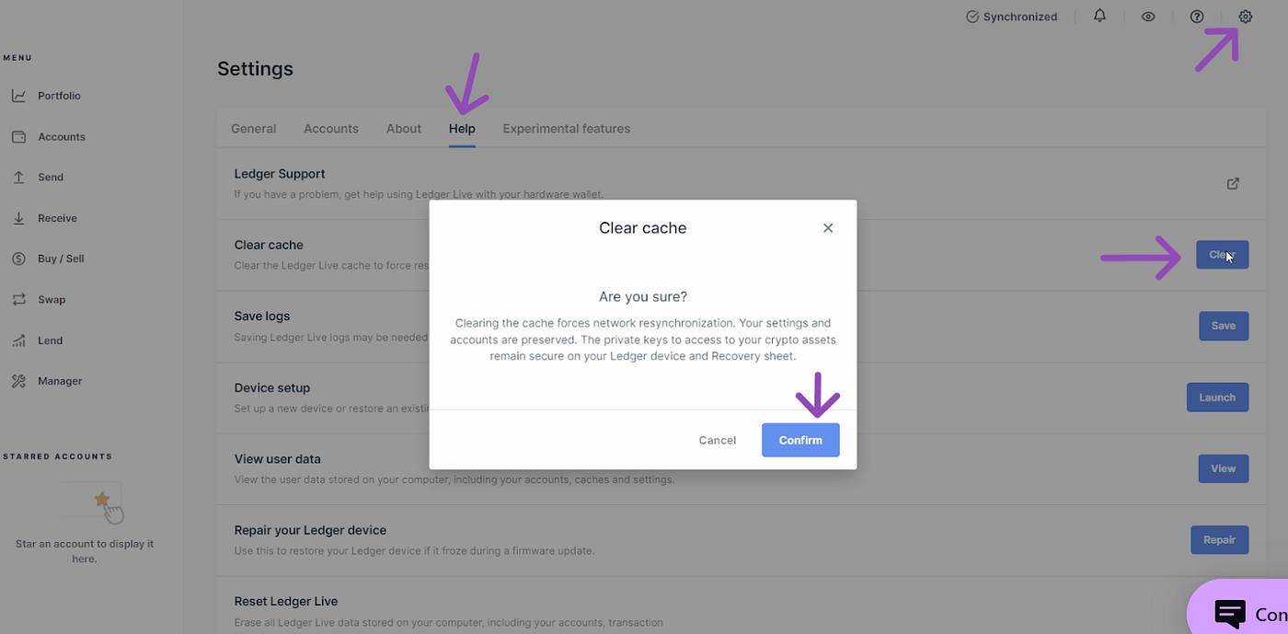This screenshot has width=1288, height=634.
Task: Open Portfolio from the sidebar
Action: click(x=59, y=96)
